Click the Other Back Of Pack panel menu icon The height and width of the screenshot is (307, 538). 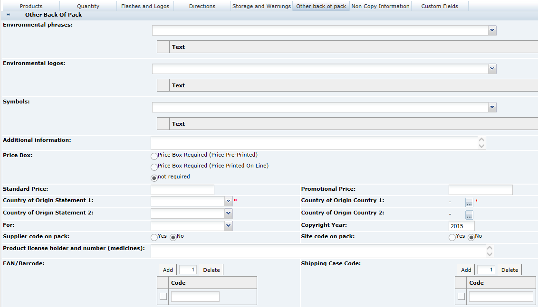click(x=8, y=15)
